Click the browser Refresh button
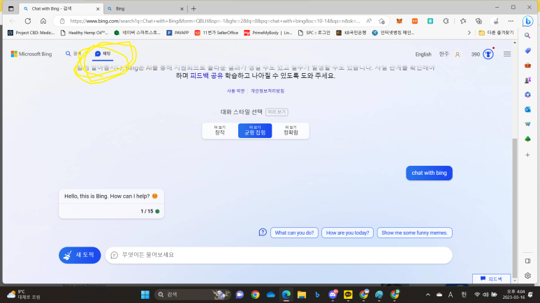Image resolution: width=540 pixels, height=303 pixels. tap(28, 21)
